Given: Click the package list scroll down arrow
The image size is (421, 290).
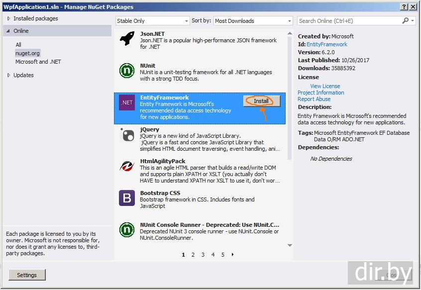Looking at the screenshot, I should tap(290, 245).
